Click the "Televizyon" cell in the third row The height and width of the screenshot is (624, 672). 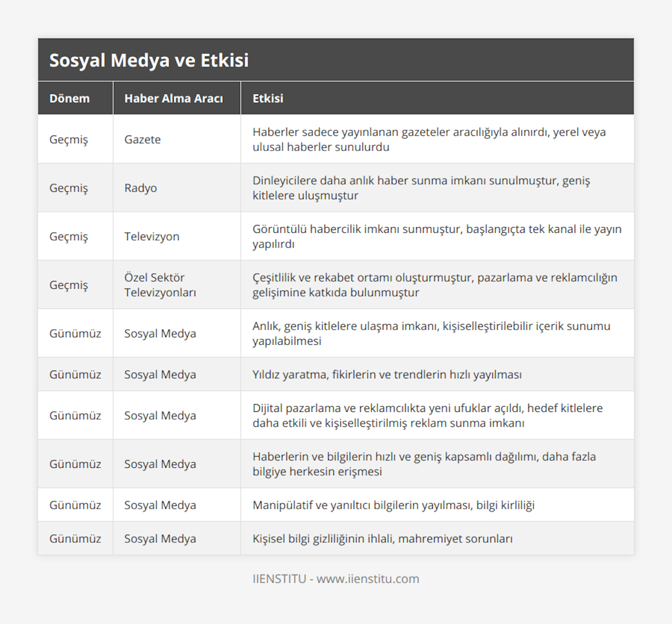pyautogui.click(x=152, y=236)
